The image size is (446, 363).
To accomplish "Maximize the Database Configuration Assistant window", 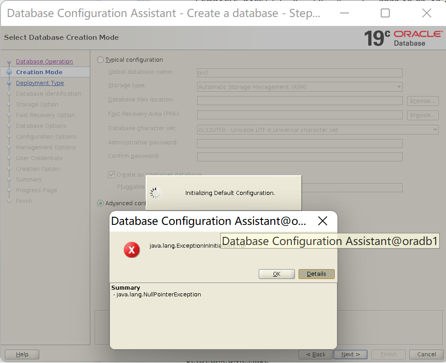I will coord(385,13).
